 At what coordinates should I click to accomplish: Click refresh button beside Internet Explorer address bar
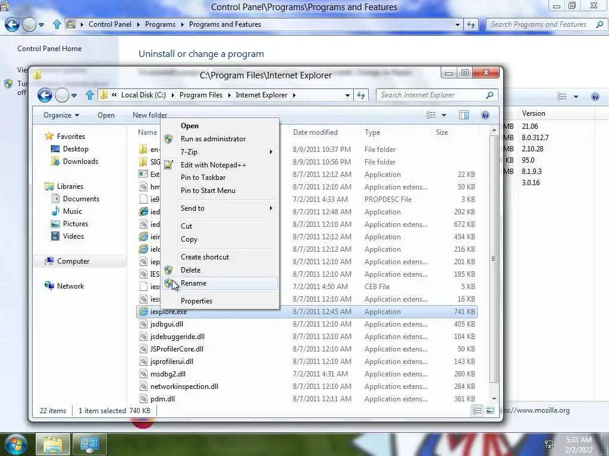(x=361, y=95)
